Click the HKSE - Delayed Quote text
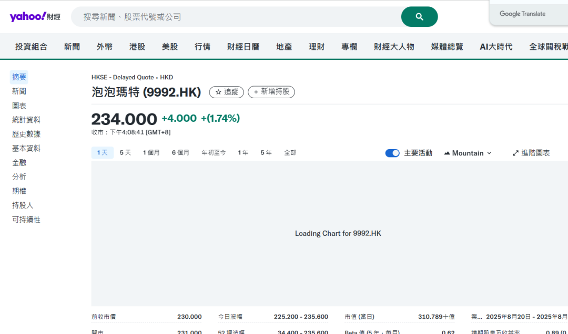Viewport: 568px width, 334px height. pyautogui.click(x=123, y=77)
